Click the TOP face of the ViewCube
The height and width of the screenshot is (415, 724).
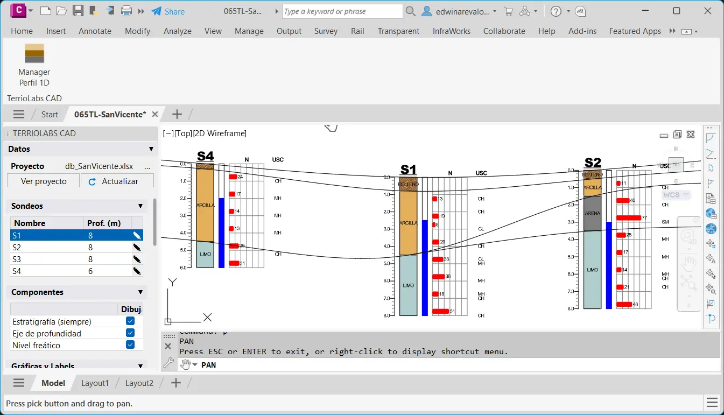pos(676,165)
